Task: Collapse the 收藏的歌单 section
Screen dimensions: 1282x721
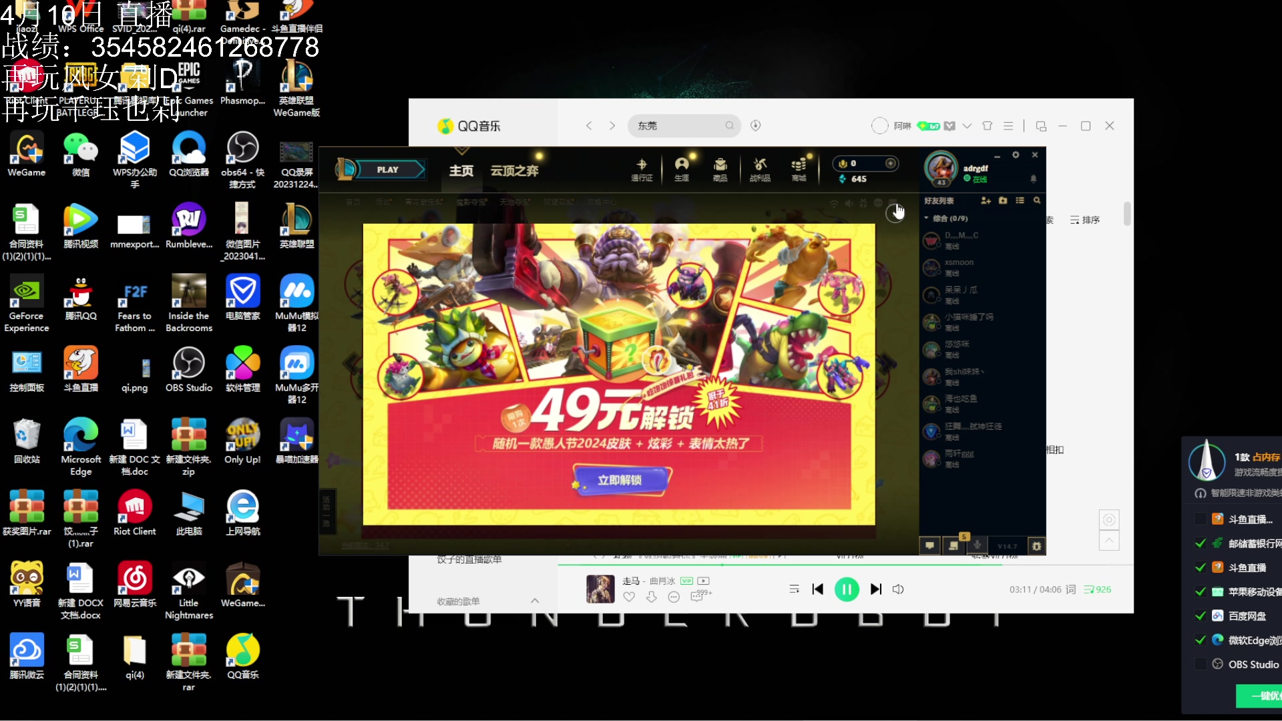Action: 535,601
